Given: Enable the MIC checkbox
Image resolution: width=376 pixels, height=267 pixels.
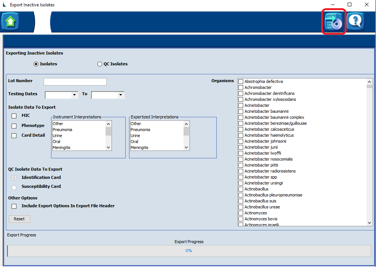Looking at the screenshot, I should [x=14, y=116].
